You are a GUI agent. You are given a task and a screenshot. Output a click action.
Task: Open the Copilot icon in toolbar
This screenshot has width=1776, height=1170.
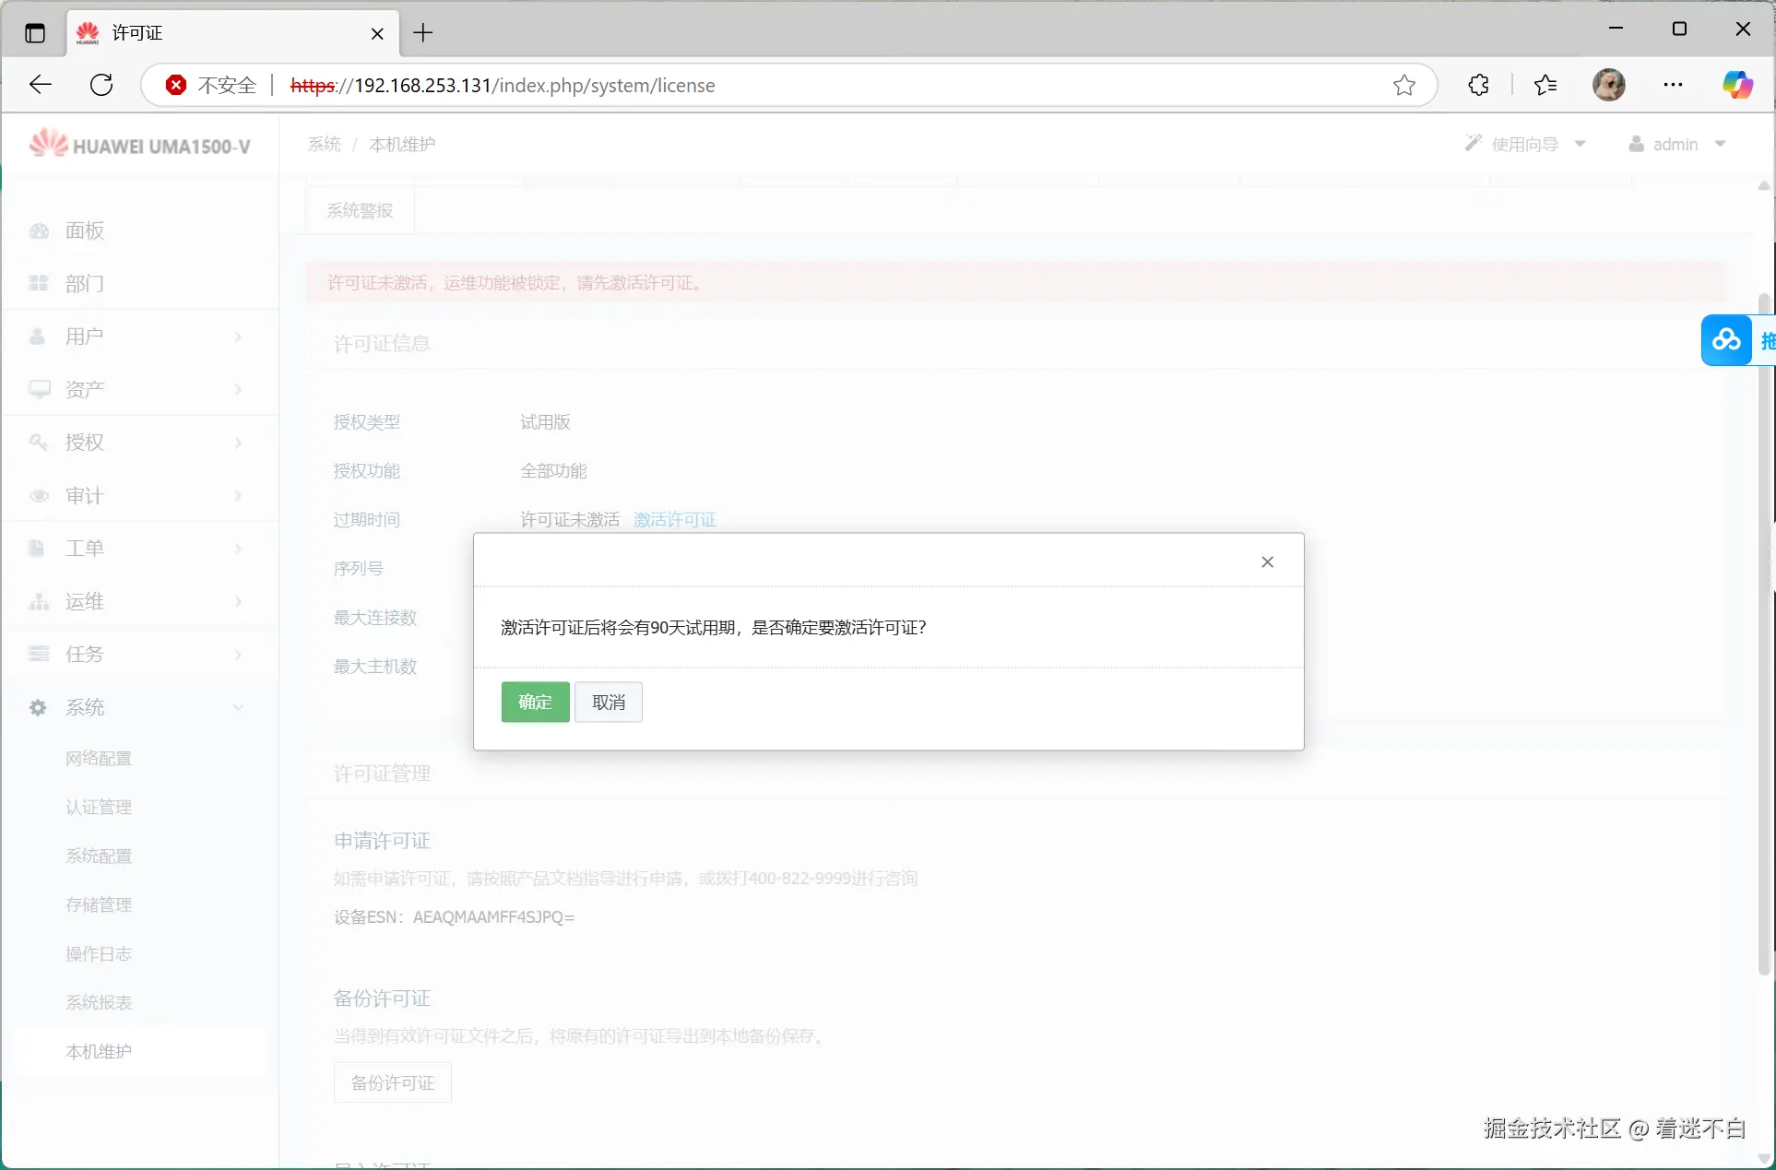pos(1737,85)
